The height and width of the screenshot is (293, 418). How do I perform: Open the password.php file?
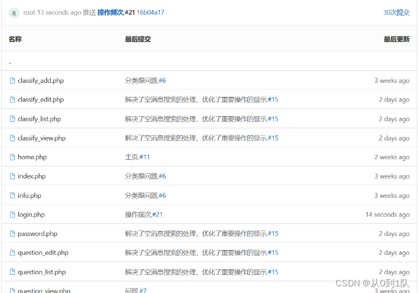37,234
